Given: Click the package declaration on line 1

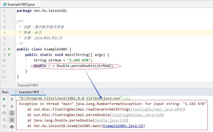Looking at the screenshot, I should [42, 11].
